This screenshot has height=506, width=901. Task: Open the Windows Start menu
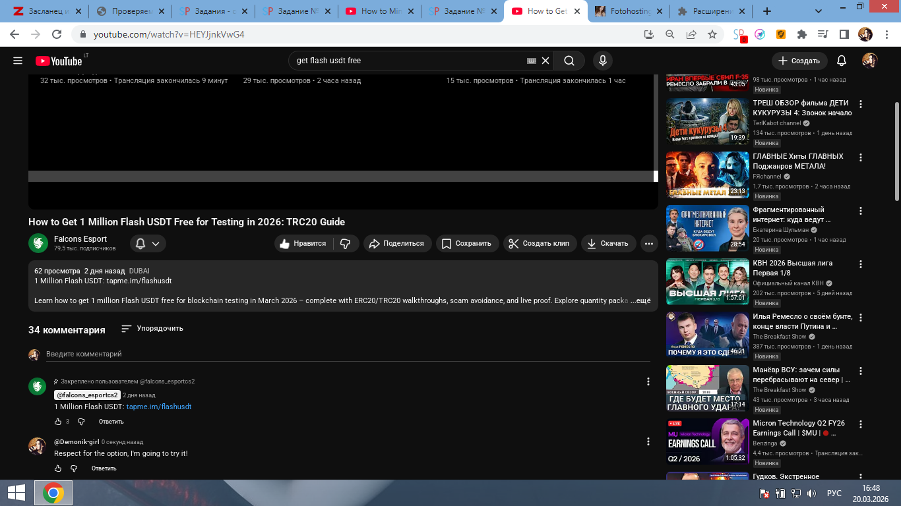[x=16, y=493]
